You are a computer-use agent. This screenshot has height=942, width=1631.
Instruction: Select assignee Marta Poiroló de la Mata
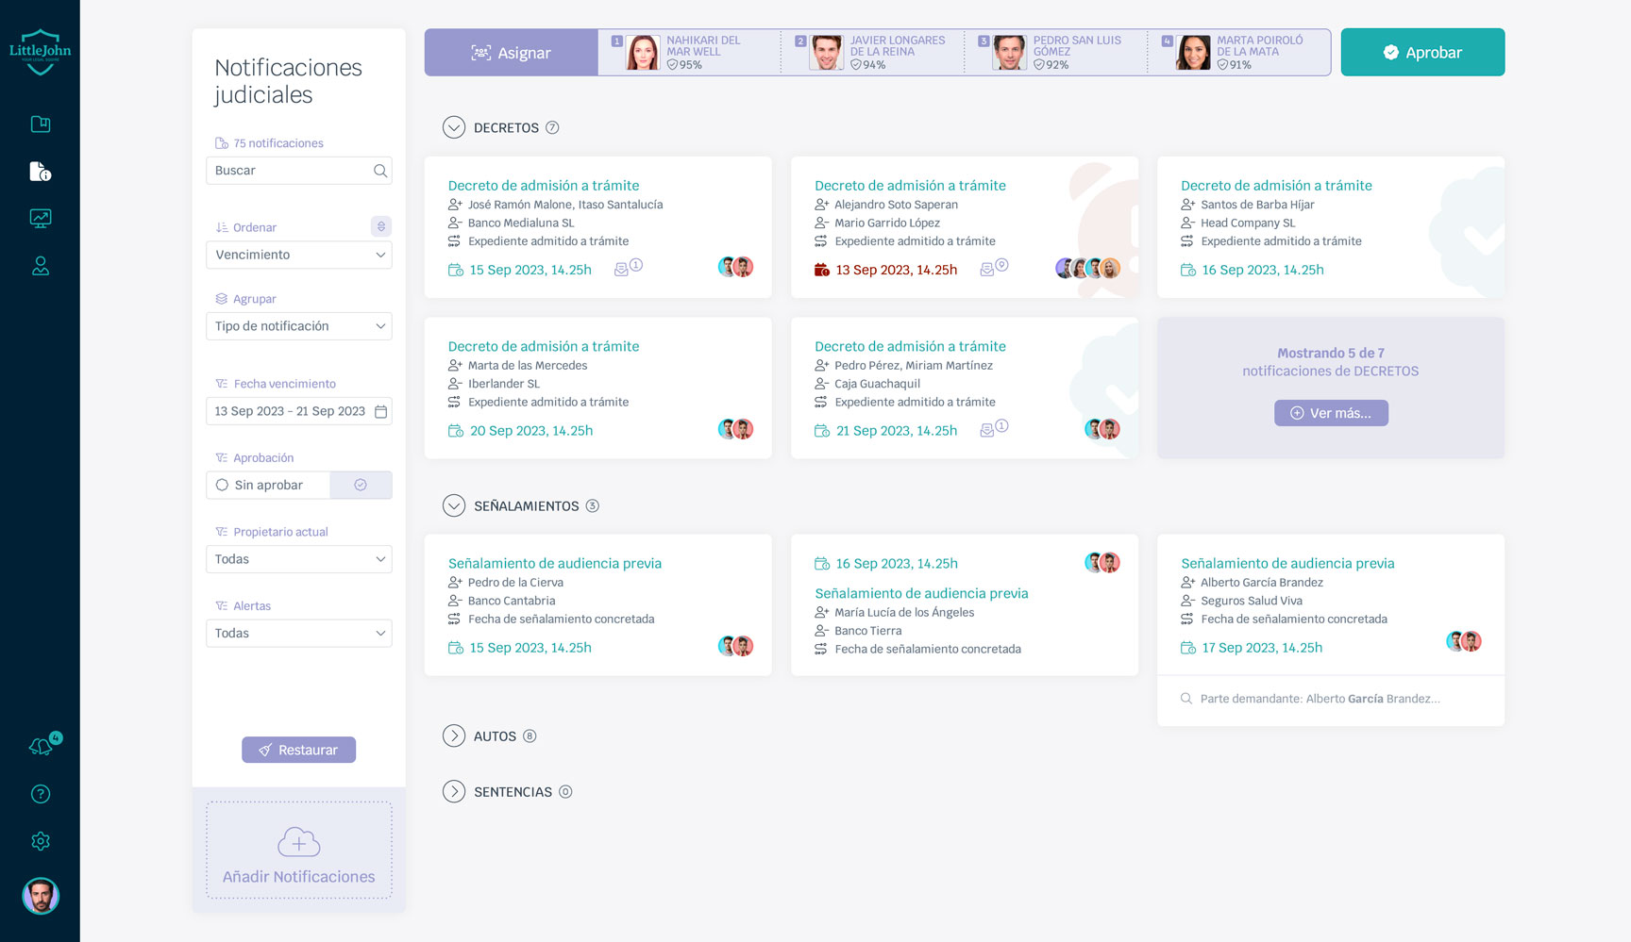pos(1238,53)
